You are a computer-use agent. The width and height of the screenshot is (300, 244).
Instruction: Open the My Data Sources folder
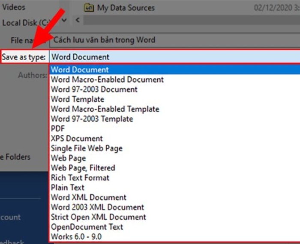(x=119, y=8)
